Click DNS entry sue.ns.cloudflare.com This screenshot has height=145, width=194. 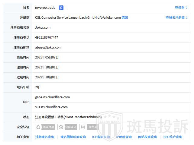tap(51, 107)
